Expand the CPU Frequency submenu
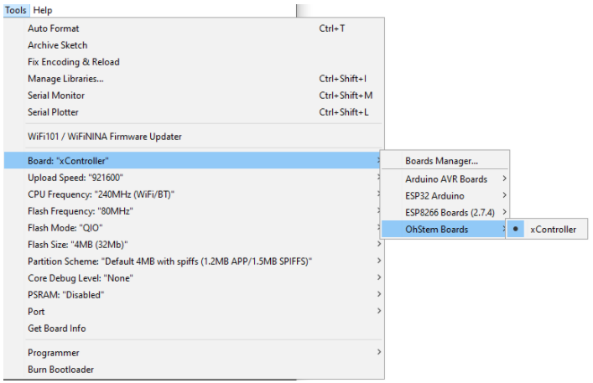The width and height of the screenshot is (593, 383). (101, 194)
